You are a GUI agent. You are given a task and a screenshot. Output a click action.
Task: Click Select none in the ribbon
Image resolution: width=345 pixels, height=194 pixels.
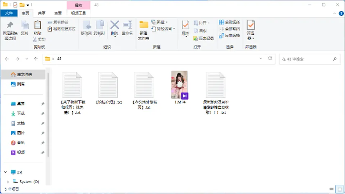click(230, 29)
